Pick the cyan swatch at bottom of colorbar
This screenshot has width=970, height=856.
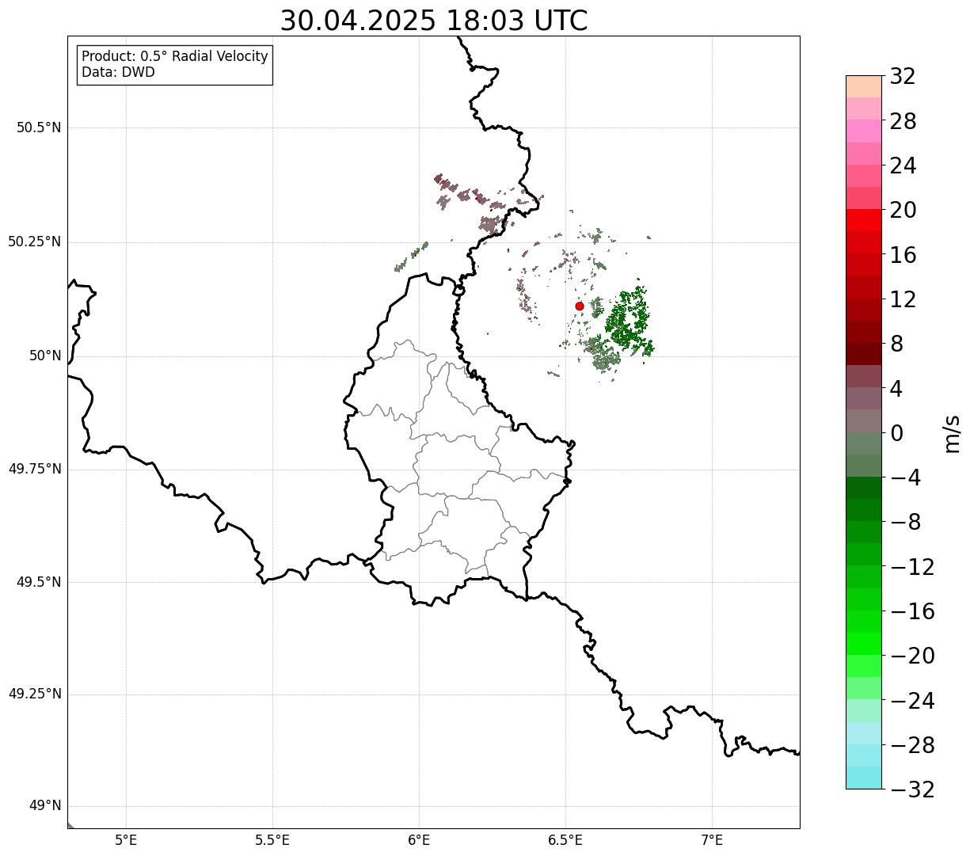pos(864,778)
